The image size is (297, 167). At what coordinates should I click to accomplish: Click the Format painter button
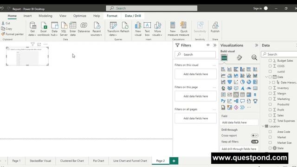(x=13, y=34)
